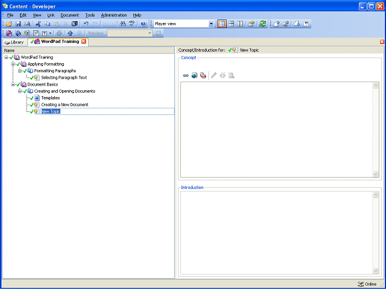386x289 pixels.
Task: Open the Document menu
Action: click(70, 15)
